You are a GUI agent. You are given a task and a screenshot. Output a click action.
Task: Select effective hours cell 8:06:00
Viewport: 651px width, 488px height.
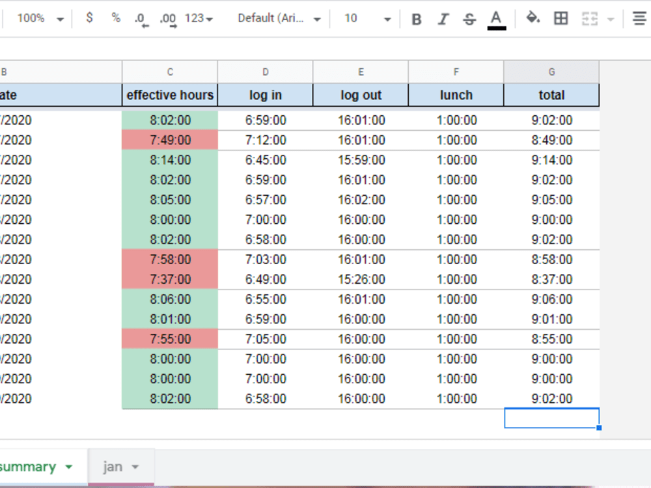click(170, 299)
